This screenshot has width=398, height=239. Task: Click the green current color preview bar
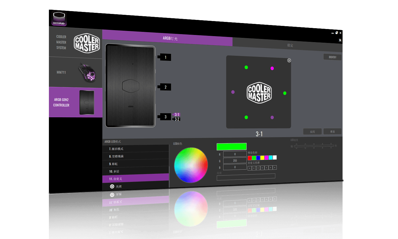[x=232, y=147]
